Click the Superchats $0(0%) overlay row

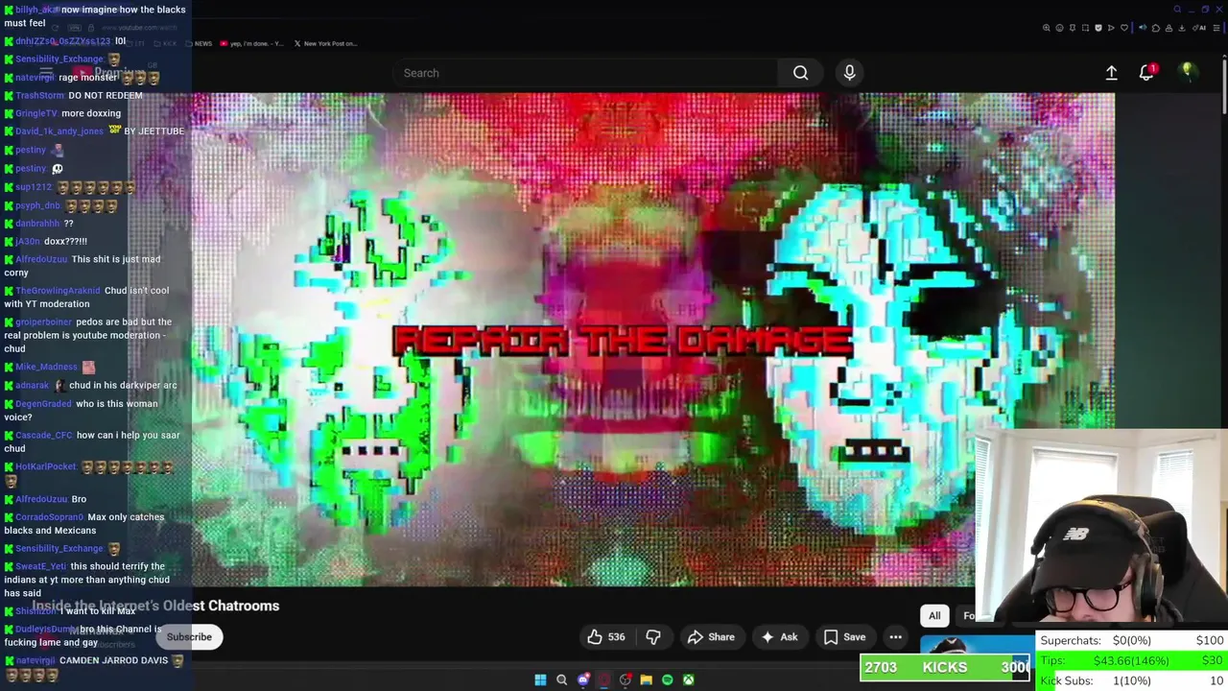1132,640
